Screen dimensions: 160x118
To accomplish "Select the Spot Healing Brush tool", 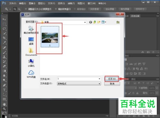I will click(x=4, y=48).
